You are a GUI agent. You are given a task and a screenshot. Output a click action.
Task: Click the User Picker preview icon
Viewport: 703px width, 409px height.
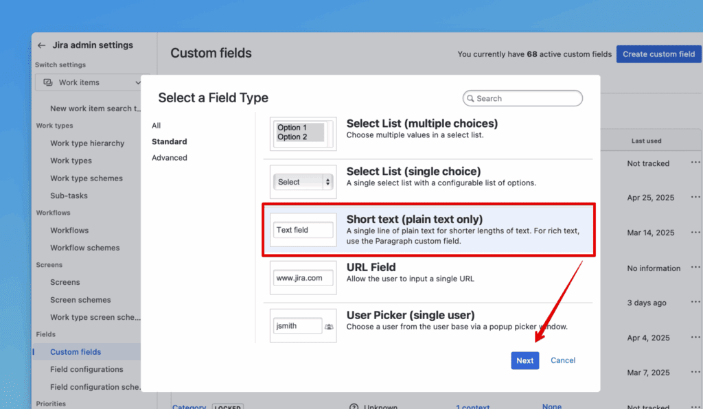[303, 326]
